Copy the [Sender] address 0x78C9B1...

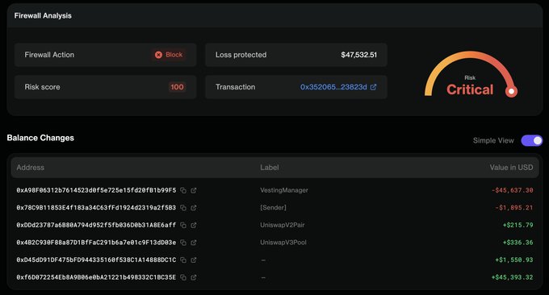(183, 208)
